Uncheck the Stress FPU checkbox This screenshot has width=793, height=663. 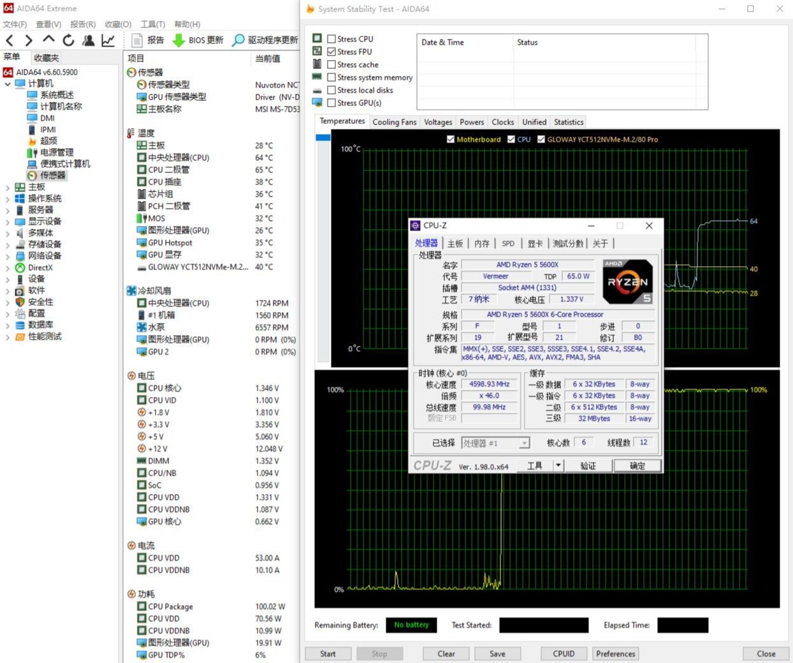coord(331,52)
